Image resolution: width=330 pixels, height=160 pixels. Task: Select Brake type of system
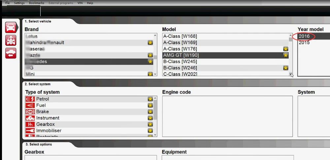pos(89,112)
